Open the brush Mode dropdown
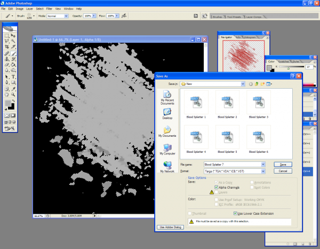Image resolution: width=320 pixels, height=249 pixels. pyautogui.click(x=66, y=16)
